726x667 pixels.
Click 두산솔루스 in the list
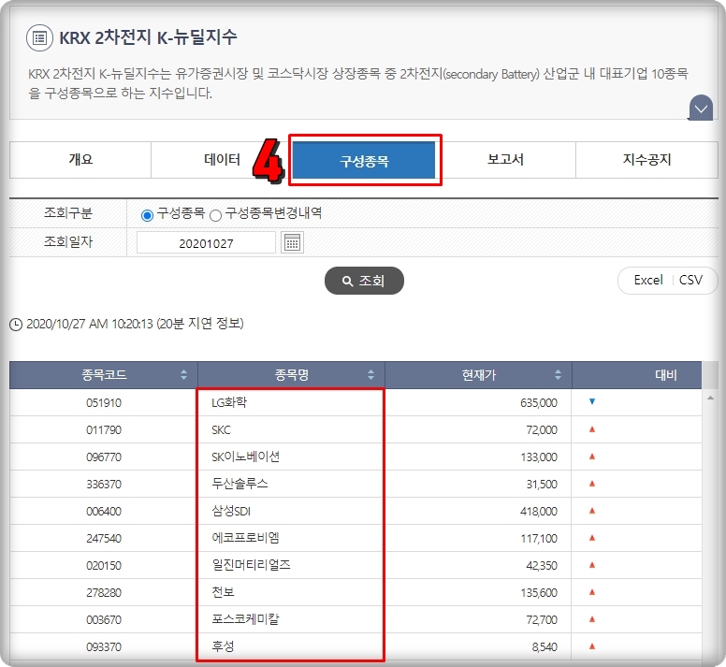(240, 484)
